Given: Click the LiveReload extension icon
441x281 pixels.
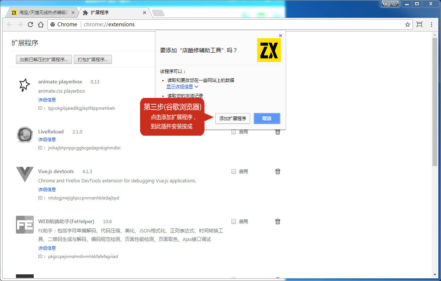Looking at the screenshot, I should tap(25, 135).
